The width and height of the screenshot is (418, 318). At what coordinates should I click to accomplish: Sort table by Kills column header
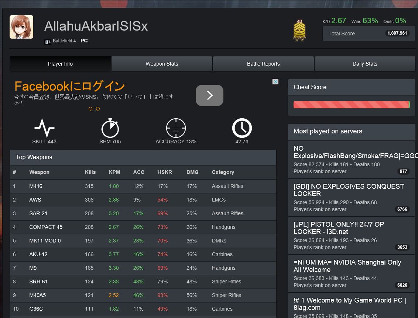(90, 172)
